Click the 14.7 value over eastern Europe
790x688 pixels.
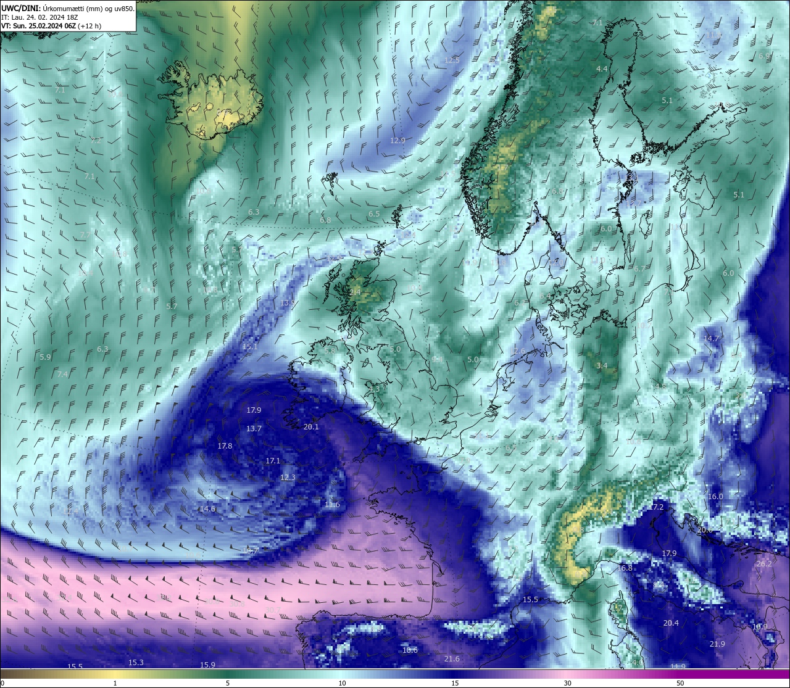(711, 339)
